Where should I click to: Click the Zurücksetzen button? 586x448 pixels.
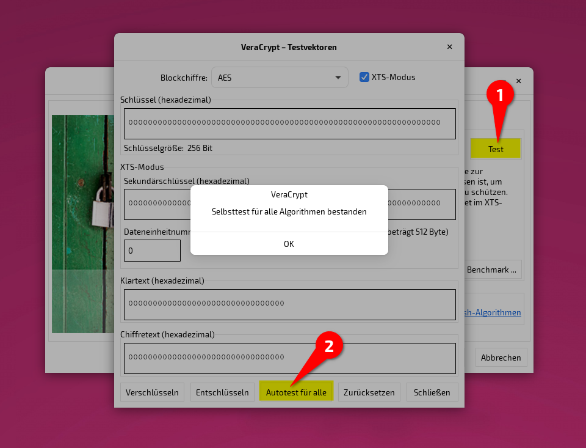tap(369, 392)
